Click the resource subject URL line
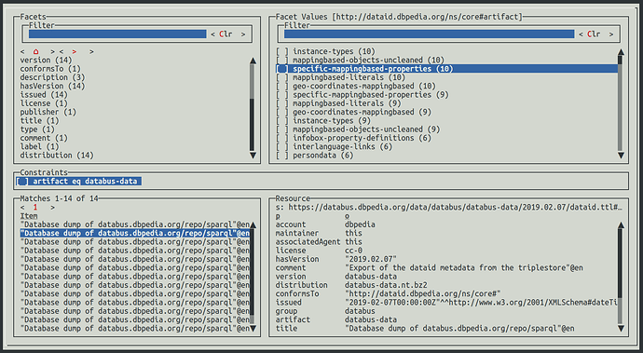The image size is (643, 353). (449, 207)
